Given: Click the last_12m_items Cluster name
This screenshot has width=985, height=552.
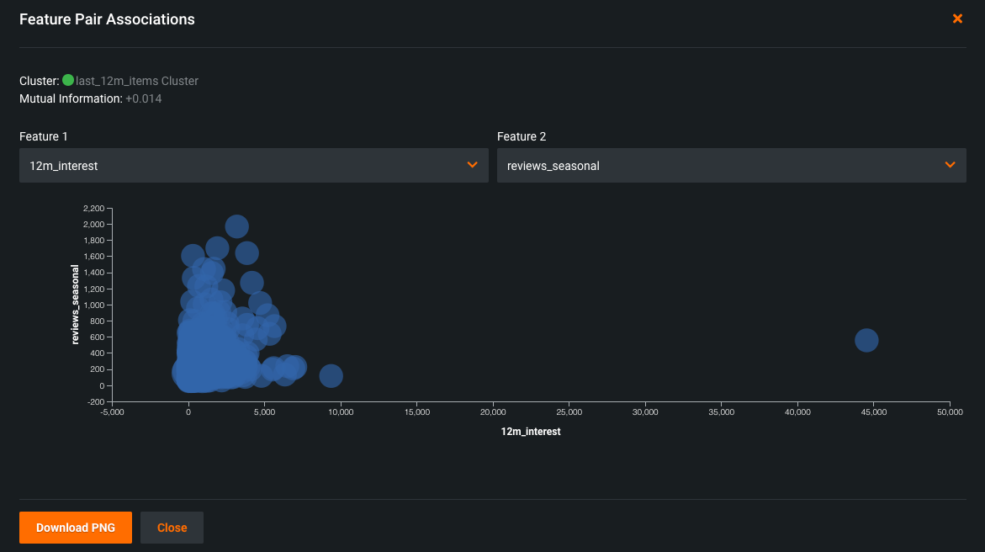Looking at the screenshot, I should (x=137, y=81).
